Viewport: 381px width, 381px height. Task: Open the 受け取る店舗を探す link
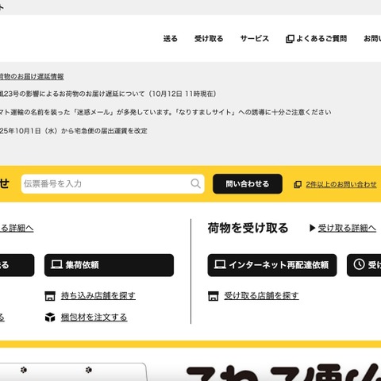(x=261, y=295)
